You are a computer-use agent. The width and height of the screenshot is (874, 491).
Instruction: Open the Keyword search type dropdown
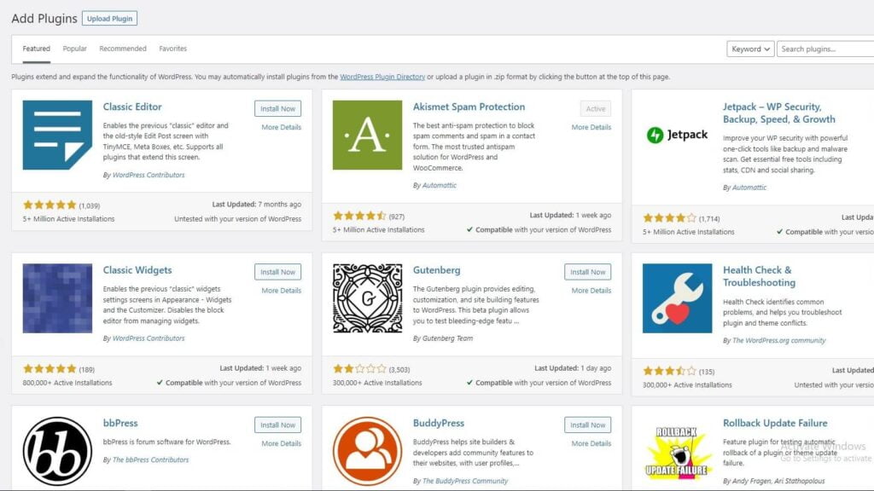tap(750, 49)
